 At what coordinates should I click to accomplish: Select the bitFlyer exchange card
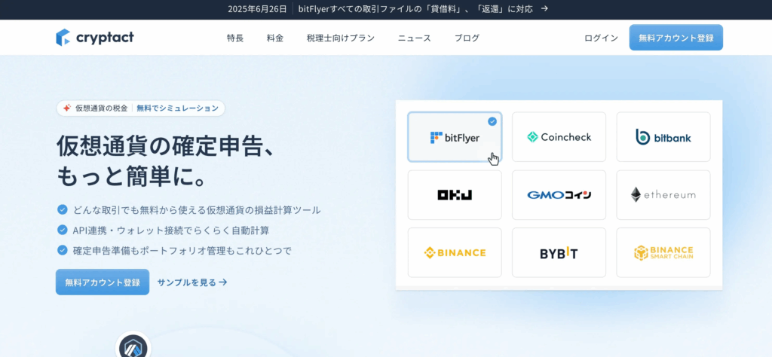coord(455,137)
